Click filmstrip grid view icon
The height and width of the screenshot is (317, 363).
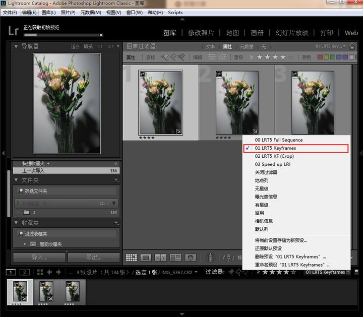(x=40, y=272)
